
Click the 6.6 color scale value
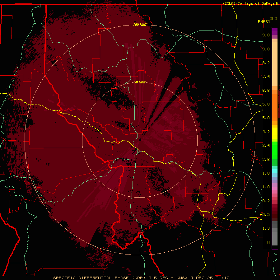pos(266,90)
